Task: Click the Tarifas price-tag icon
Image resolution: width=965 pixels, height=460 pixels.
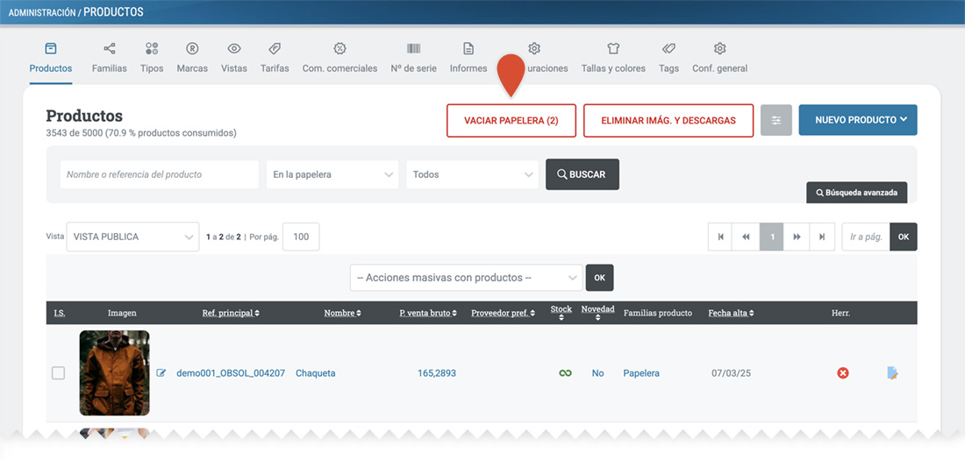Action: (275, 48)
